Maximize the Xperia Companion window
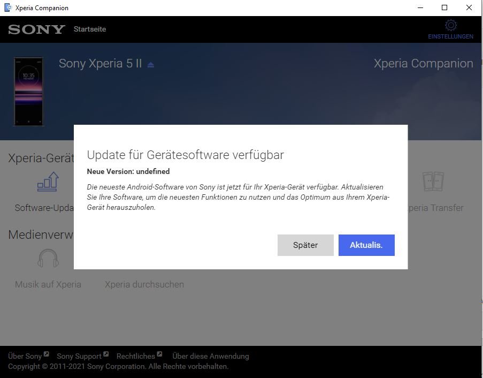 pyautogui.click(x=444, y=7)
